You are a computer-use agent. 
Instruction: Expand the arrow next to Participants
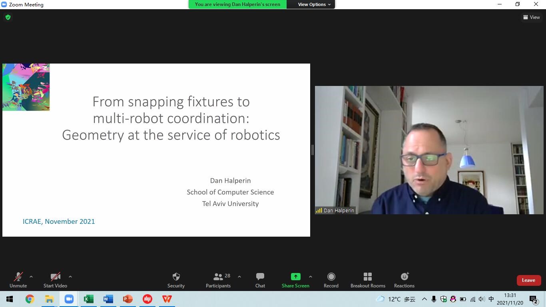click(x=239, y=277)
